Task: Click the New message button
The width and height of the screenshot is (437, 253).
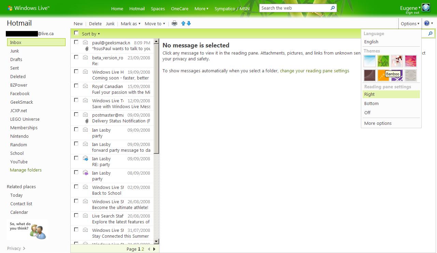Action: pyautogui.click(x=78, y=24)
